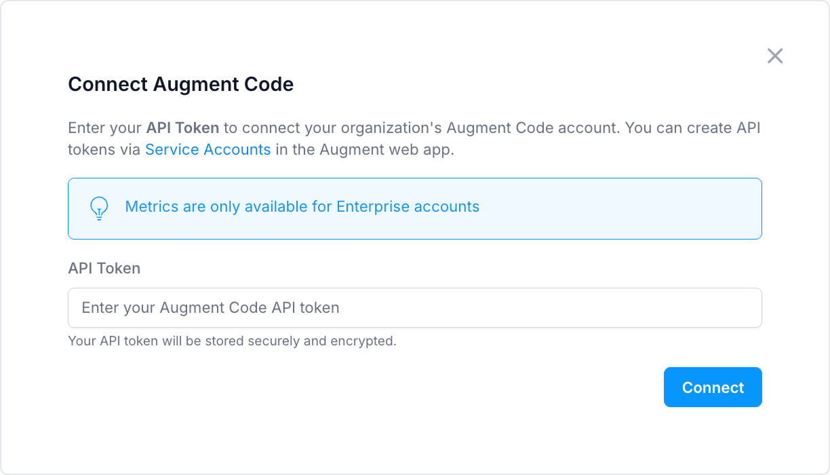Select the tip icon beside the Enterprise message
830x475 pixels.
[x=99, y=208]
